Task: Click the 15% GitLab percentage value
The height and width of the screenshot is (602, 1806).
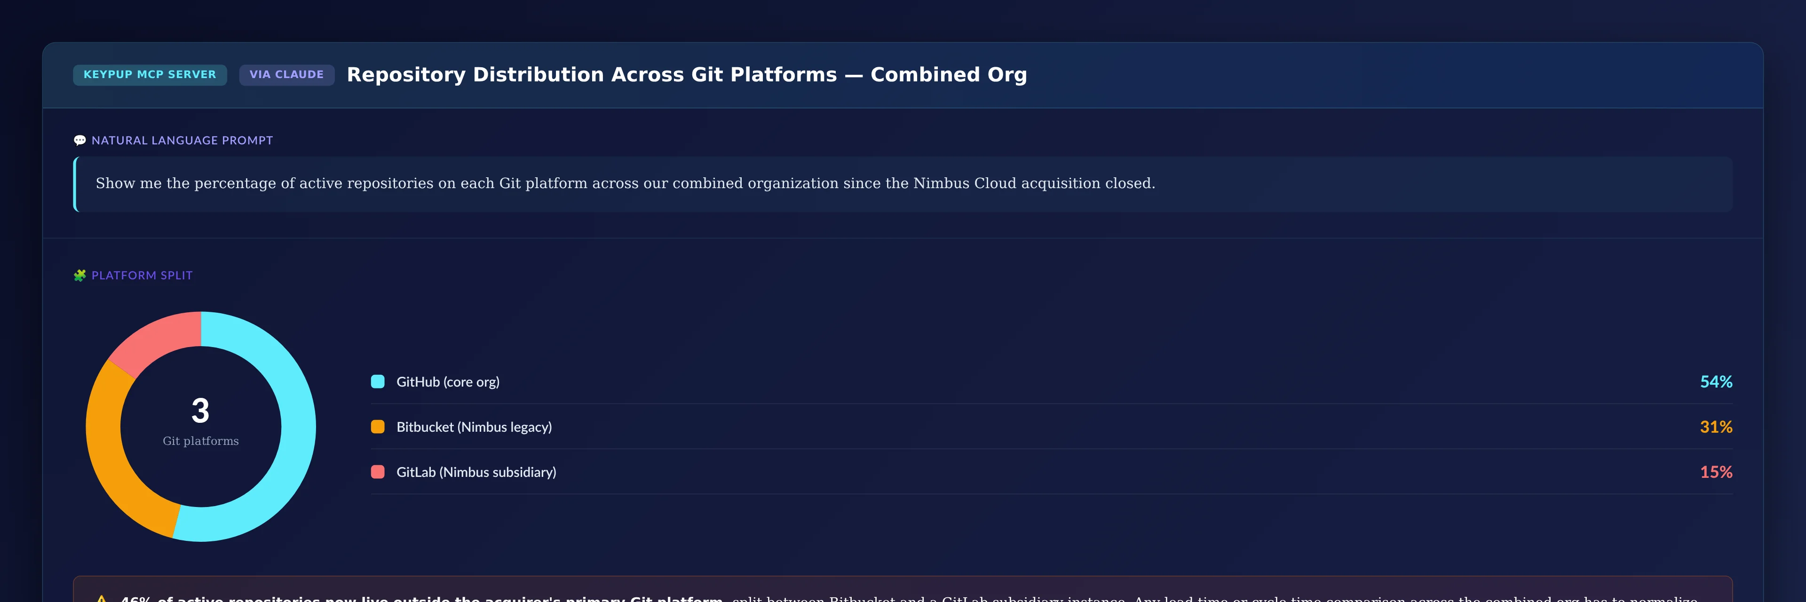Action: [x=1716, y=472]
